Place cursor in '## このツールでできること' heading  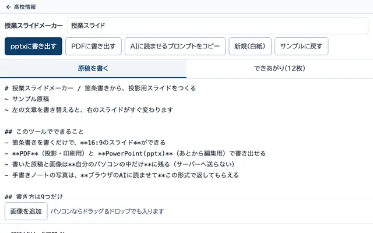[x=44, y=132]
